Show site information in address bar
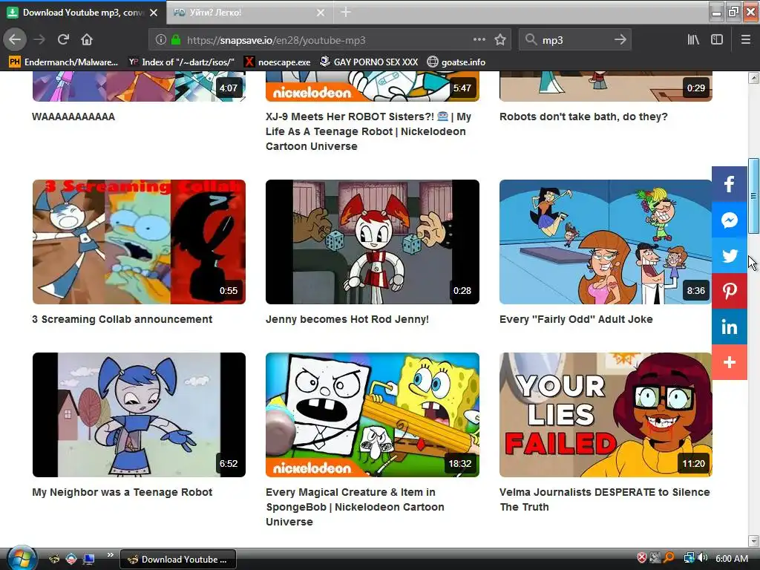760x570 pixels. (161, 40)
